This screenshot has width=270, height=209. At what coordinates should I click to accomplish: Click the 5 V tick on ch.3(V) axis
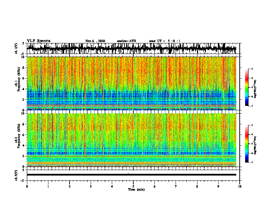coord(23,170)
